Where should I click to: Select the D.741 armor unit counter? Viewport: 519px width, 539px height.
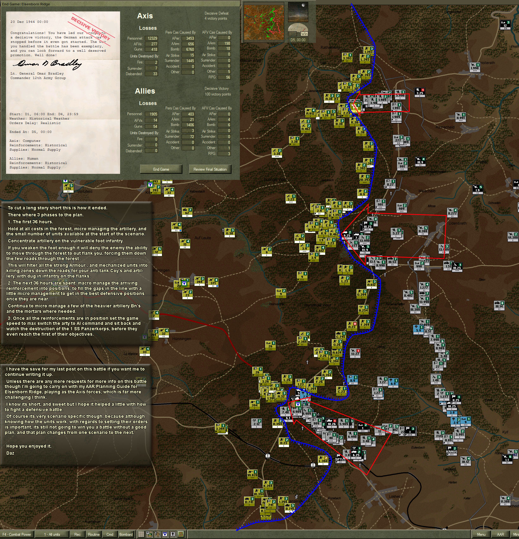(x=249, y=502)
